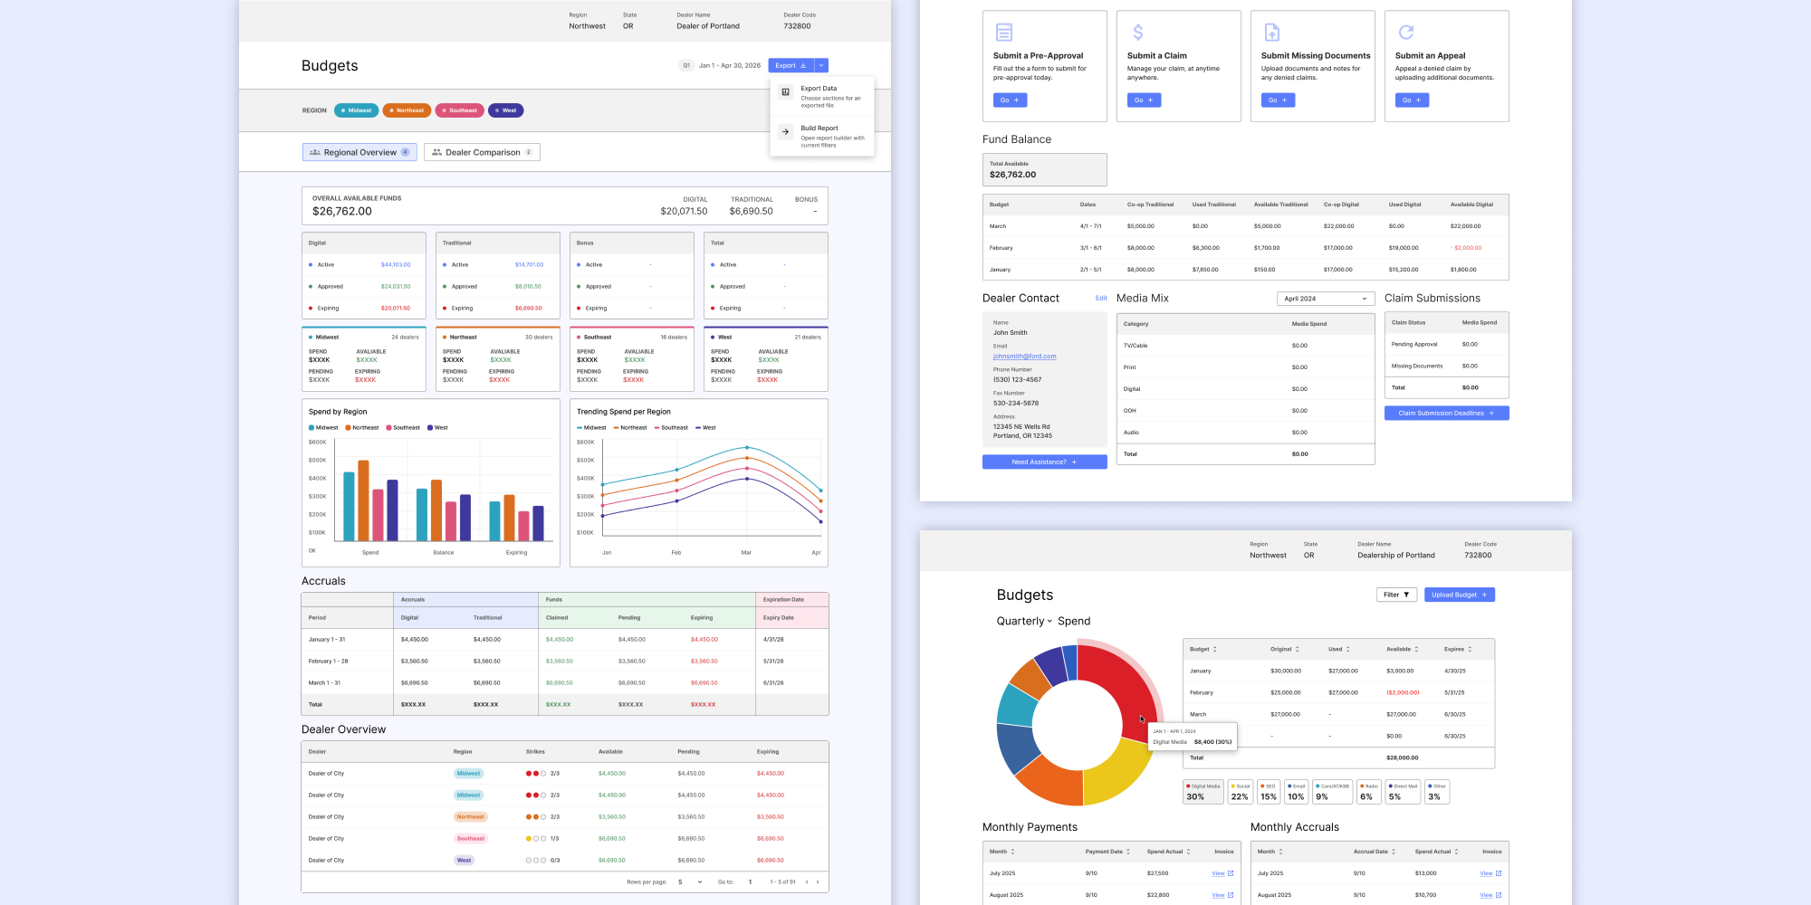Click Go under Submit a Pre-Approval

(x=1010, y=100)
